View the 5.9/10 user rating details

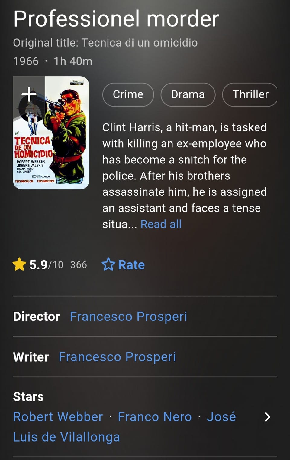point(46,265)
